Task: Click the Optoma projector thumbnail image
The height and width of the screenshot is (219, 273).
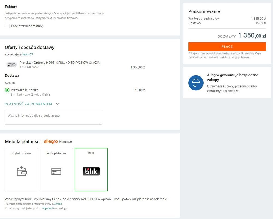Action: [x=11, y=65]
